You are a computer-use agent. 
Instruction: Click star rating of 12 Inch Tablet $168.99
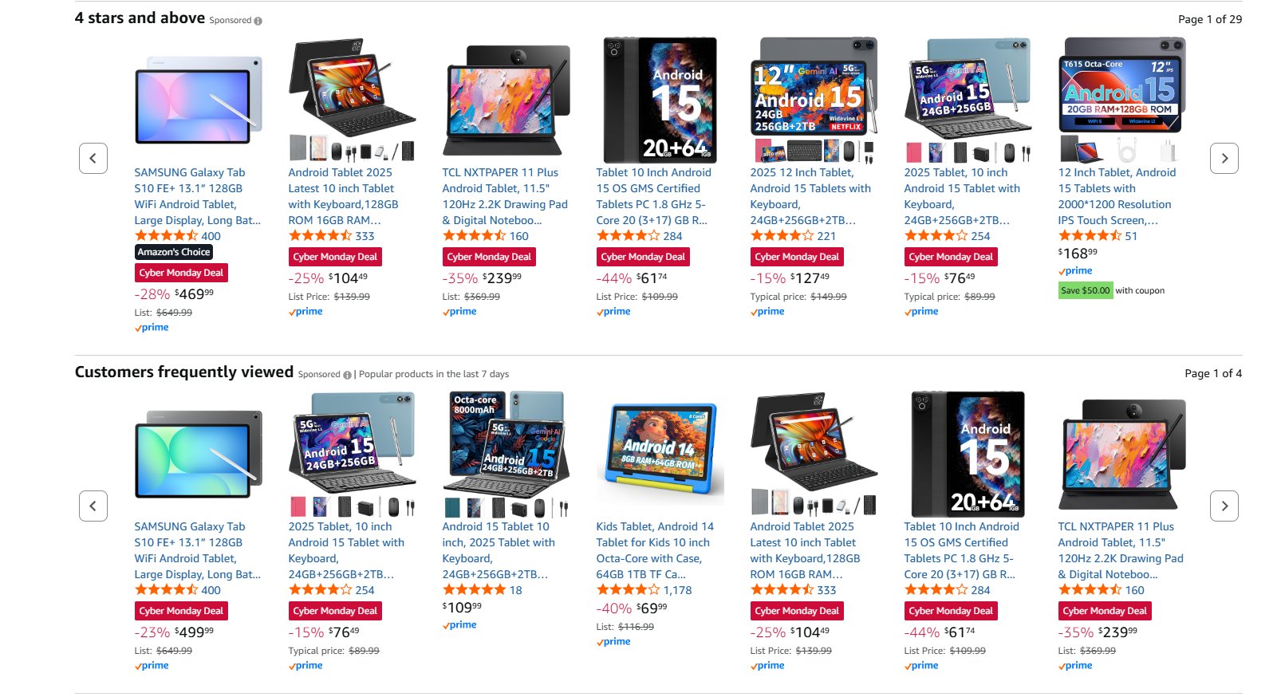coord(1090,236)
